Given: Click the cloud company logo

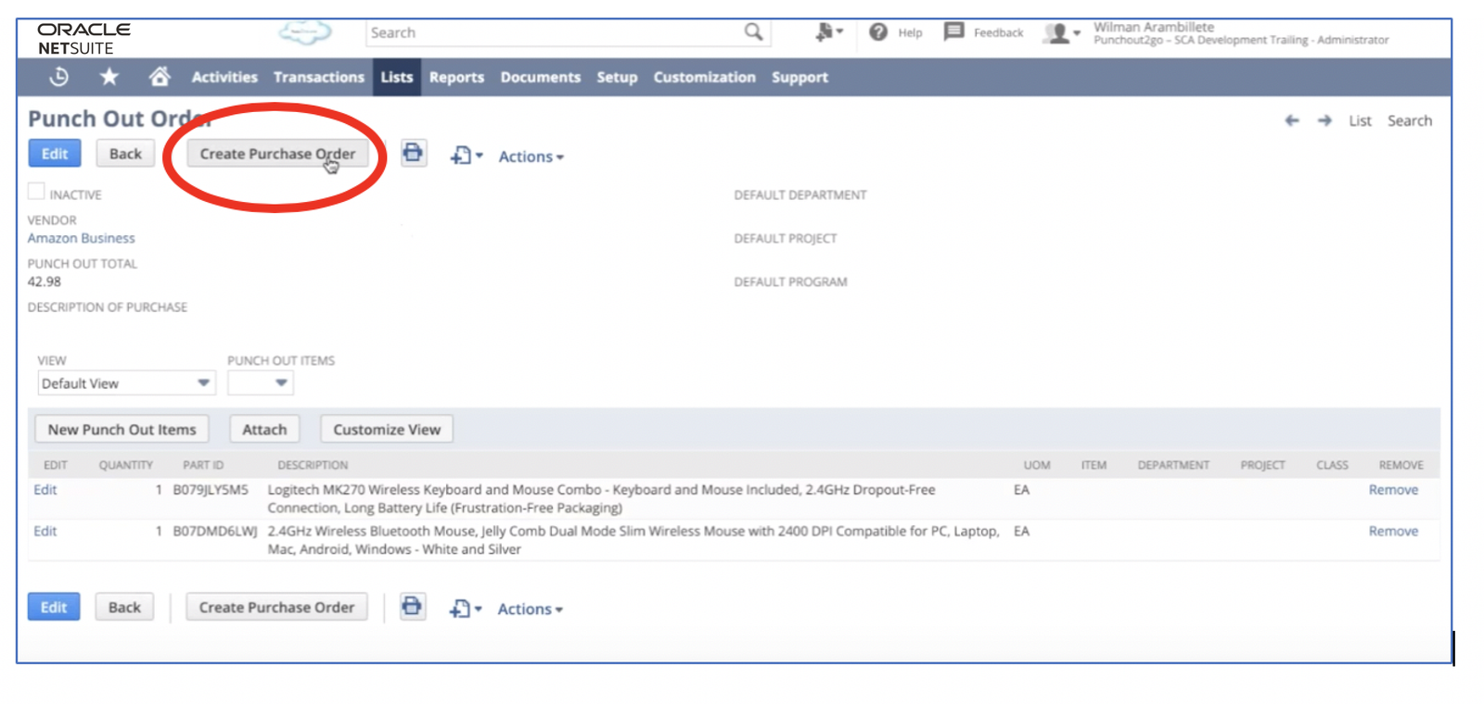Looking at the screenshot, I should 305,33.
